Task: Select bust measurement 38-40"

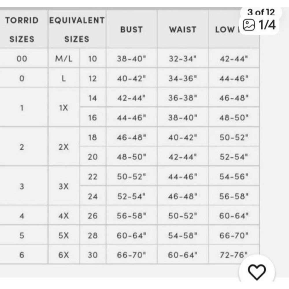Action: pos(131,59)
